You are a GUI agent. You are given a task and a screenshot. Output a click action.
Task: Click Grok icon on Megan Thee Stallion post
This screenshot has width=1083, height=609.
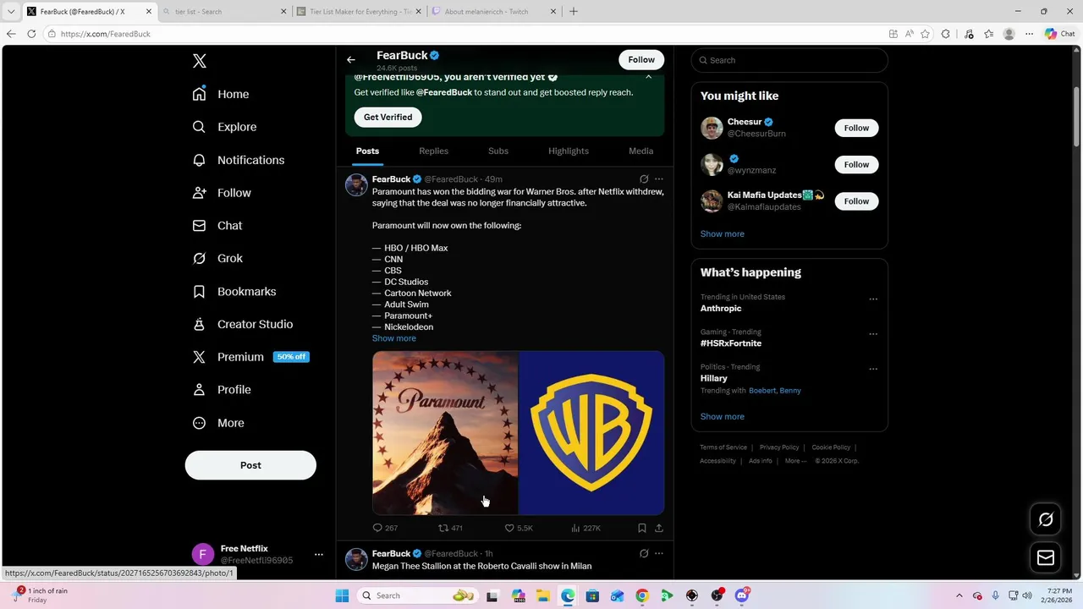644,554
